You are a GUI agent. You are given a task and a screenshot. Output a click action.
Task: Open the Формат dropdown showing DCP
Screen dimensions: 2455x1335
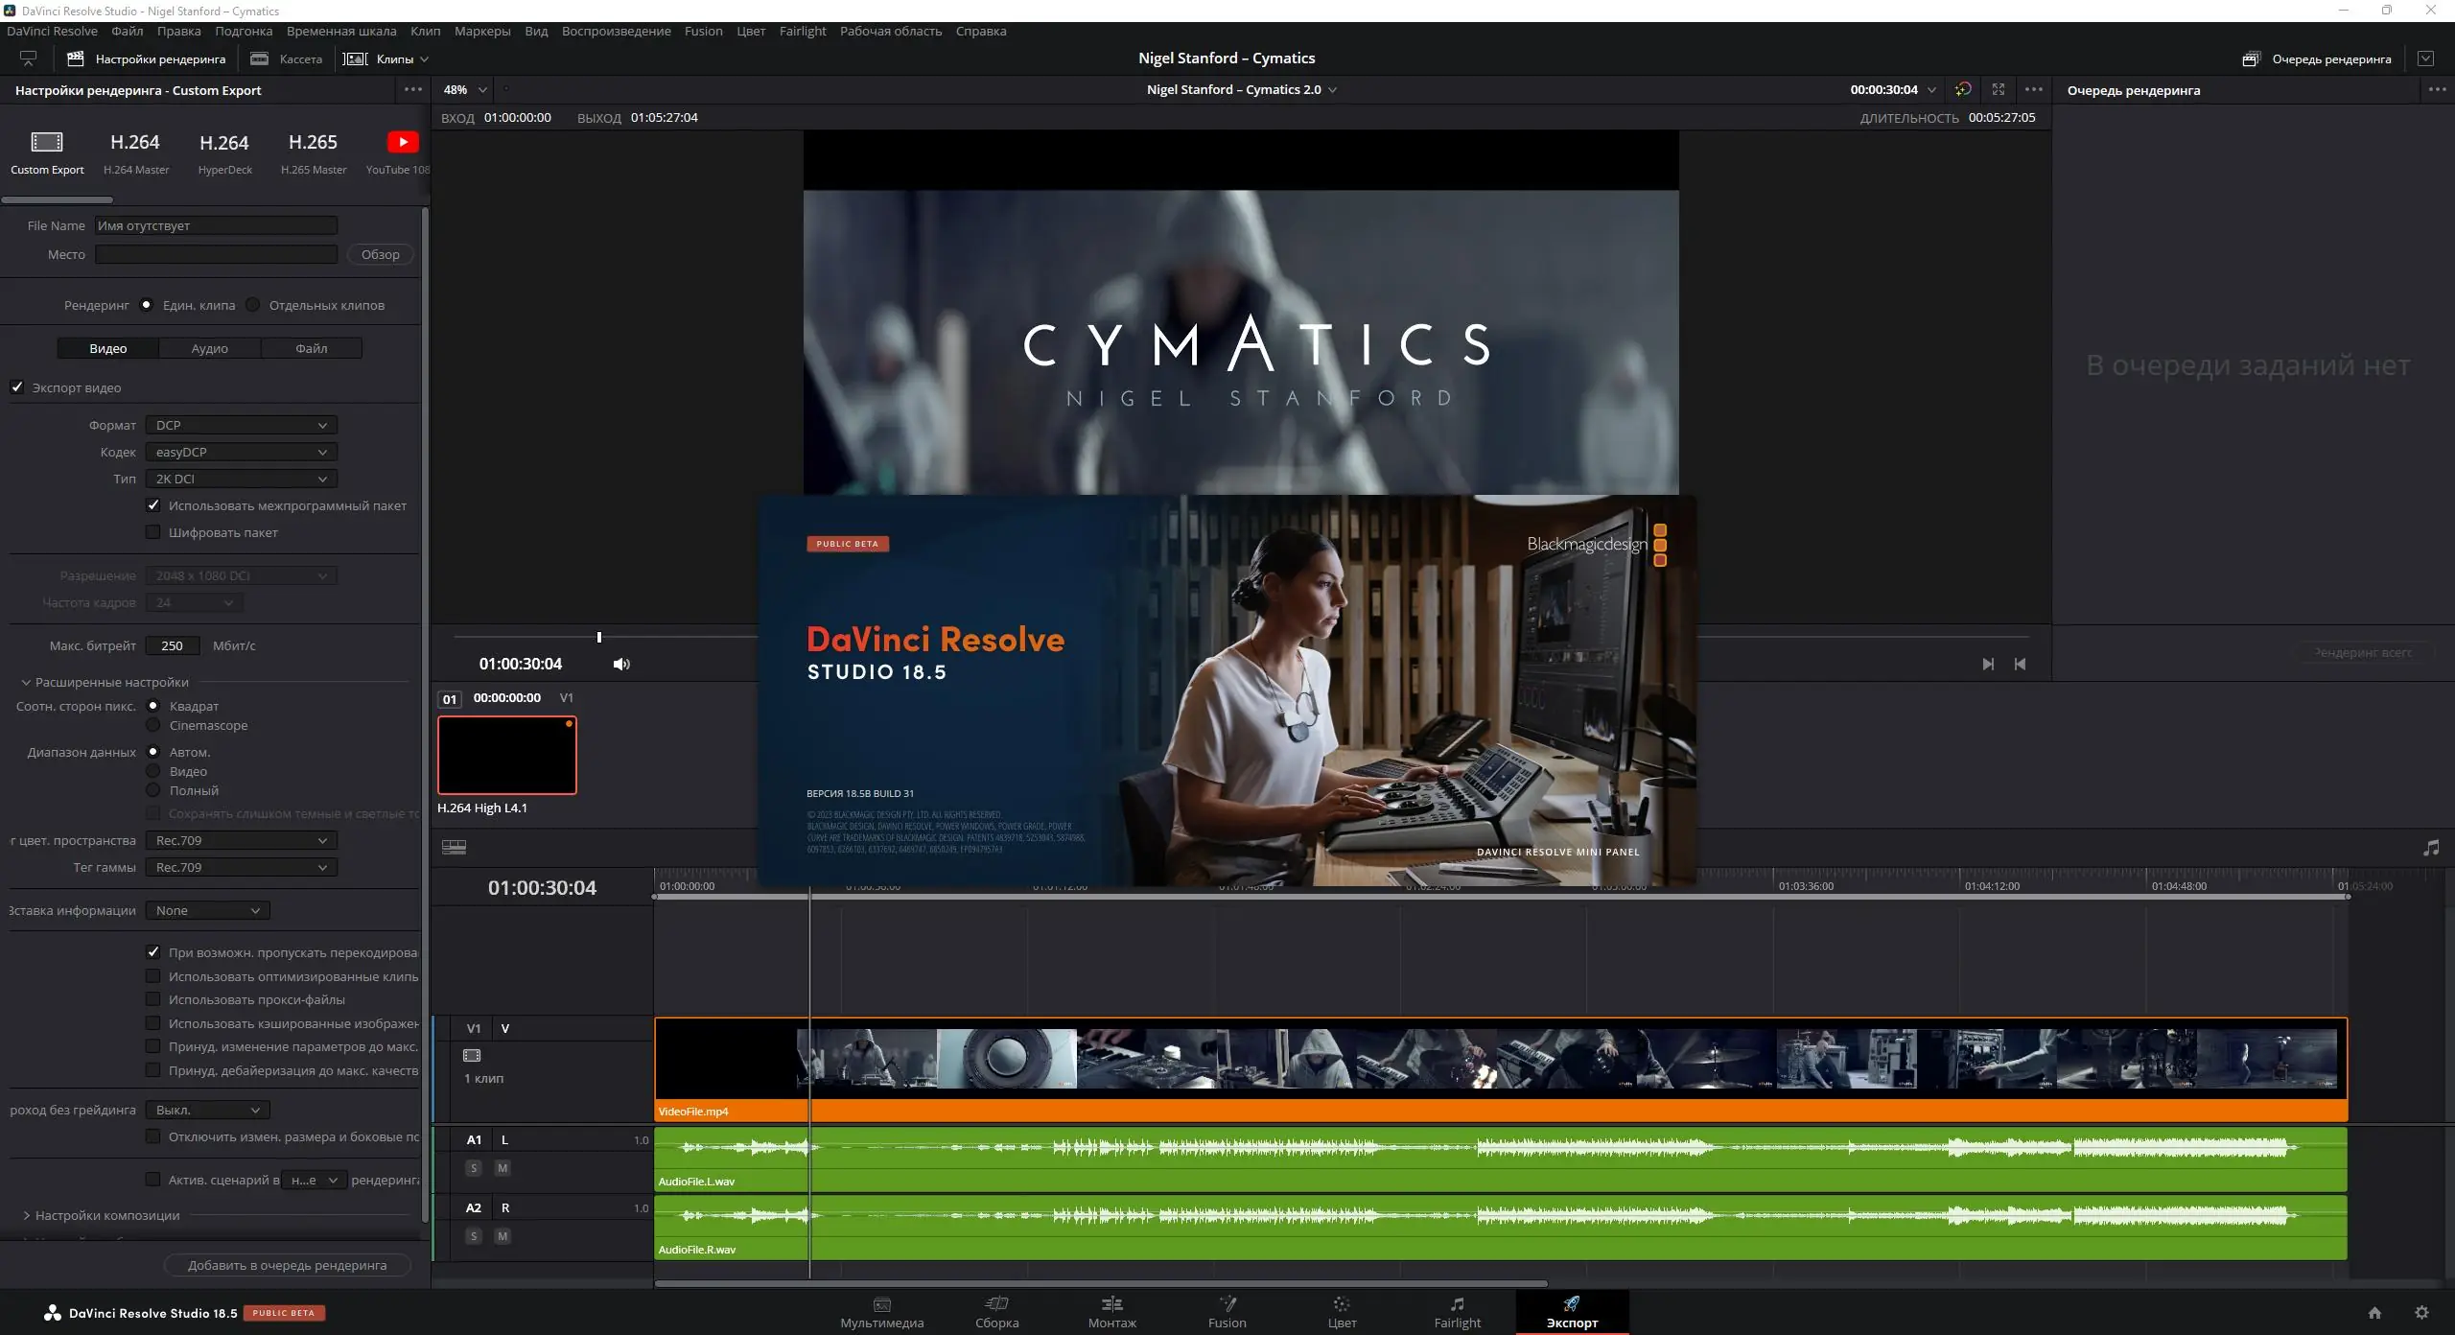pos(240,424)
